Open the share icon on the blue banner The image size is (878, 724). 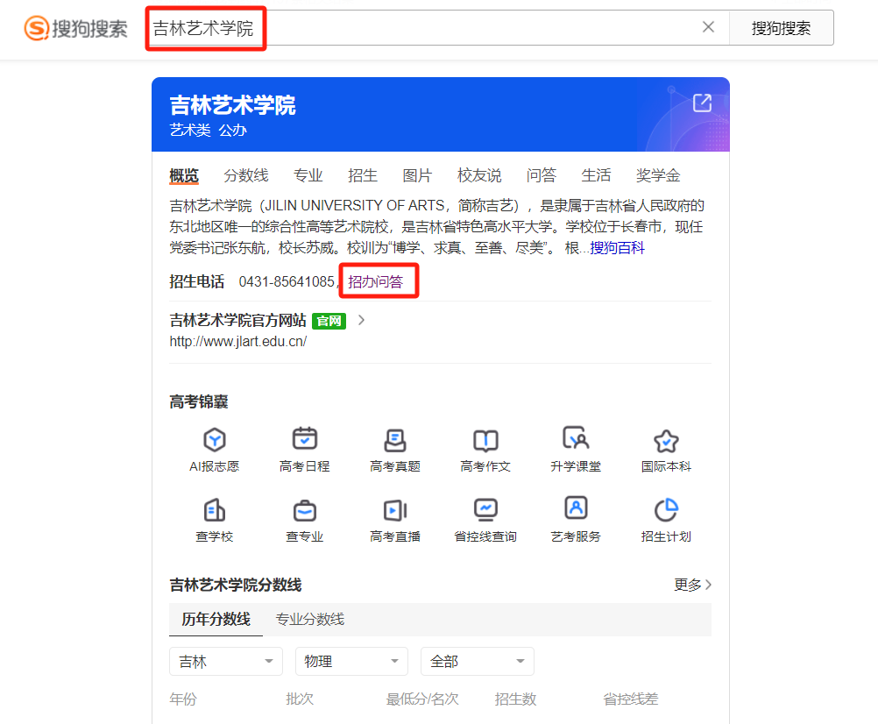pyautogui.click(x=702, y=103)
